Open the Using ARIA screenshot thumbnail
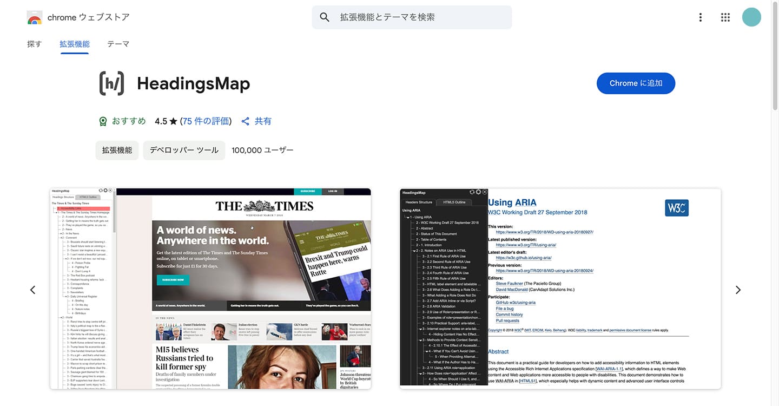This screenshot has height=406, width=779. [x=560, y=289]
